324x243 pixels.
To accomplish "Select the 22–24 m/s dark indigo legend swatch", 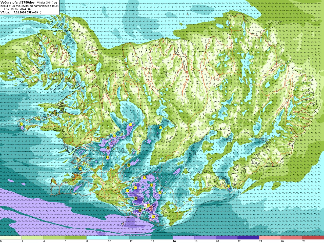I will 248,238.
